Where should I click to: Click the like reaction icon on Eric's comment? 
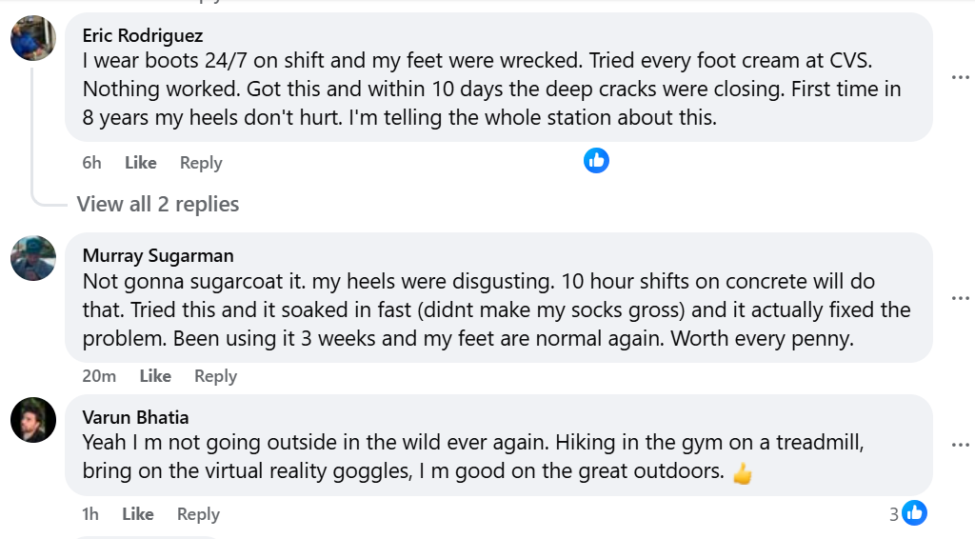596,160
